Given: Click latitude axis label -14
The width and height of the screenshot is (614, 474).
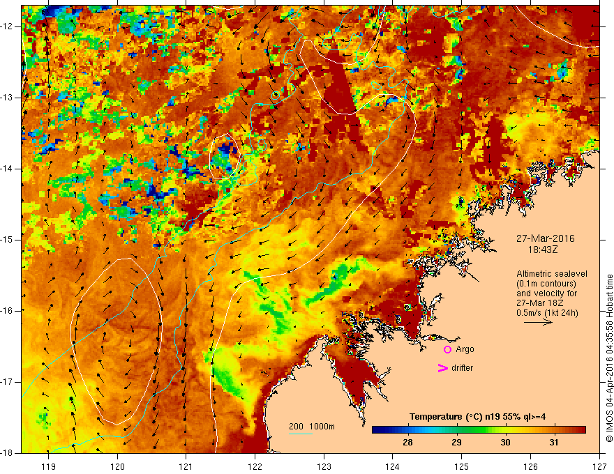Looking at the screenshot, I should click(8, 169).
